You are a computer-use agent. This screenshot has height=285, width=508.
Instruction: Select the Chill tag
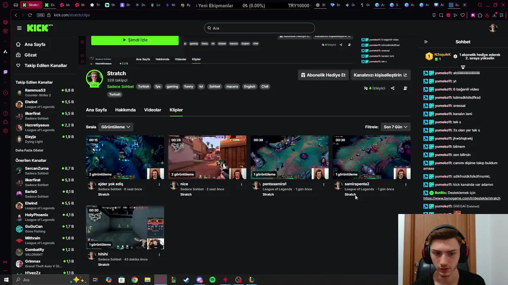265,87
